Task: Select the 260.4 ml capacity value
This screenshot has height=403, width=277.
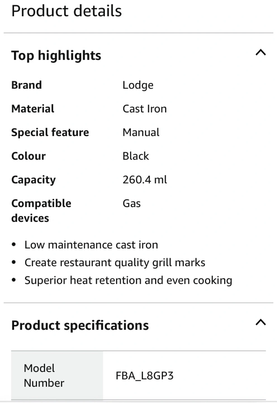Action: tap(145, 180)
